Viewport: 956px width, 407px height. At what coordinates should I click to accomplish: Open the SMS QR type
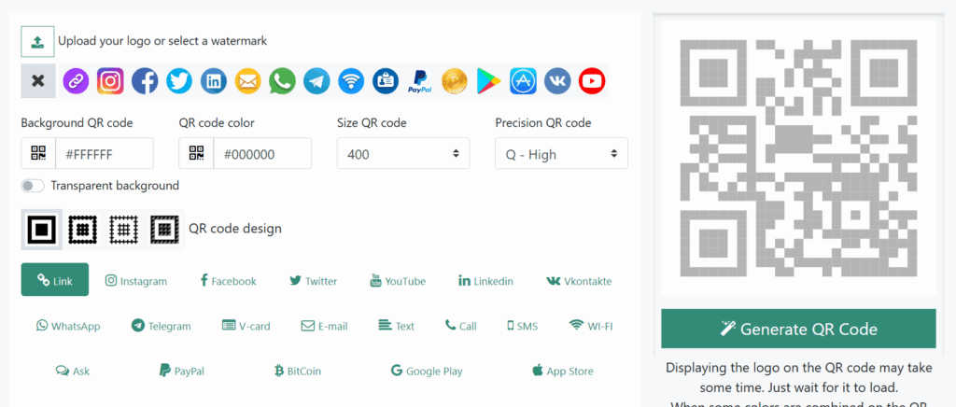coord(523,326)
